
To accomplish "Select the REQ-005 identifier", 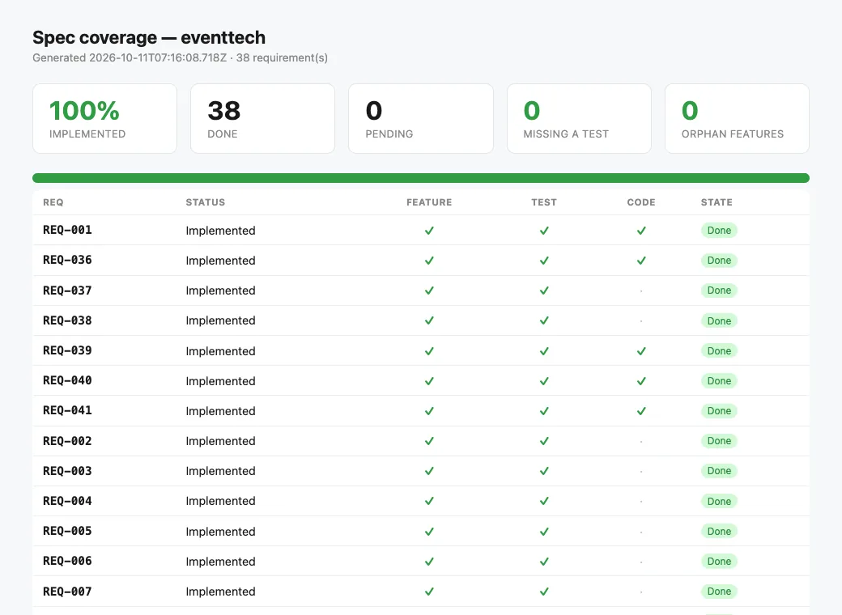I will [67, 532].
